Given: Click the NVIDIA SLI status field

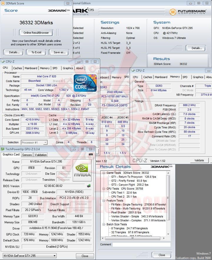Looking at the screenshot, I should click(57, 247).
